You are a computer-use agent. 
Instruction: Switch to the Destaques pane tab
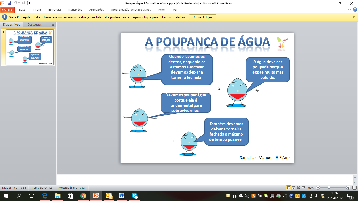pos(35,25)
